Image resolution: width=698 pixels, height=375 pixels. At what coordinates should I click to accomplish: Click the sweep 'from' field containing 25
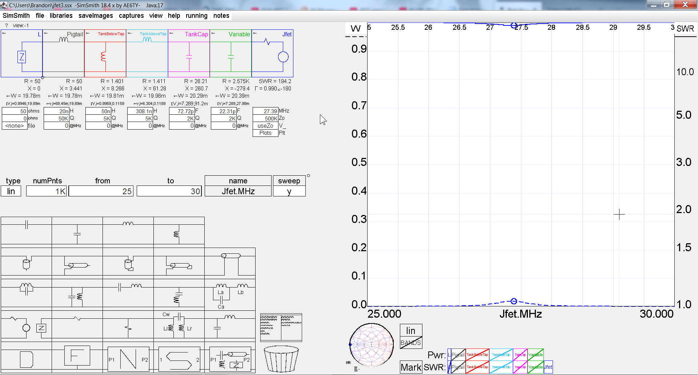point(101,191)
